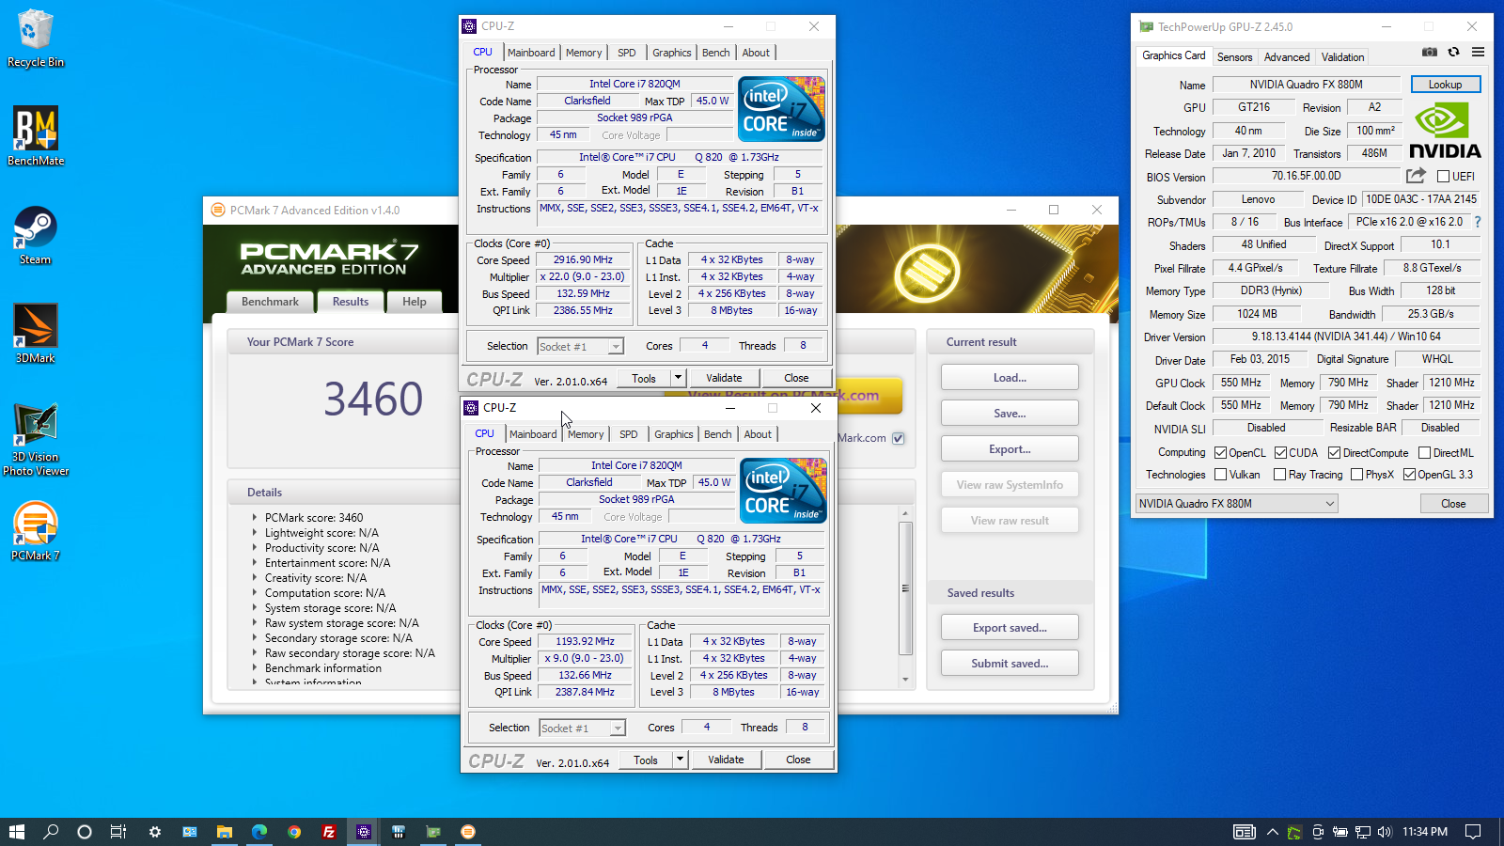1504x846 pixels.
Task: Open the Socket #1 selection in the lower CPU-Z window
Action: [582, 728]
